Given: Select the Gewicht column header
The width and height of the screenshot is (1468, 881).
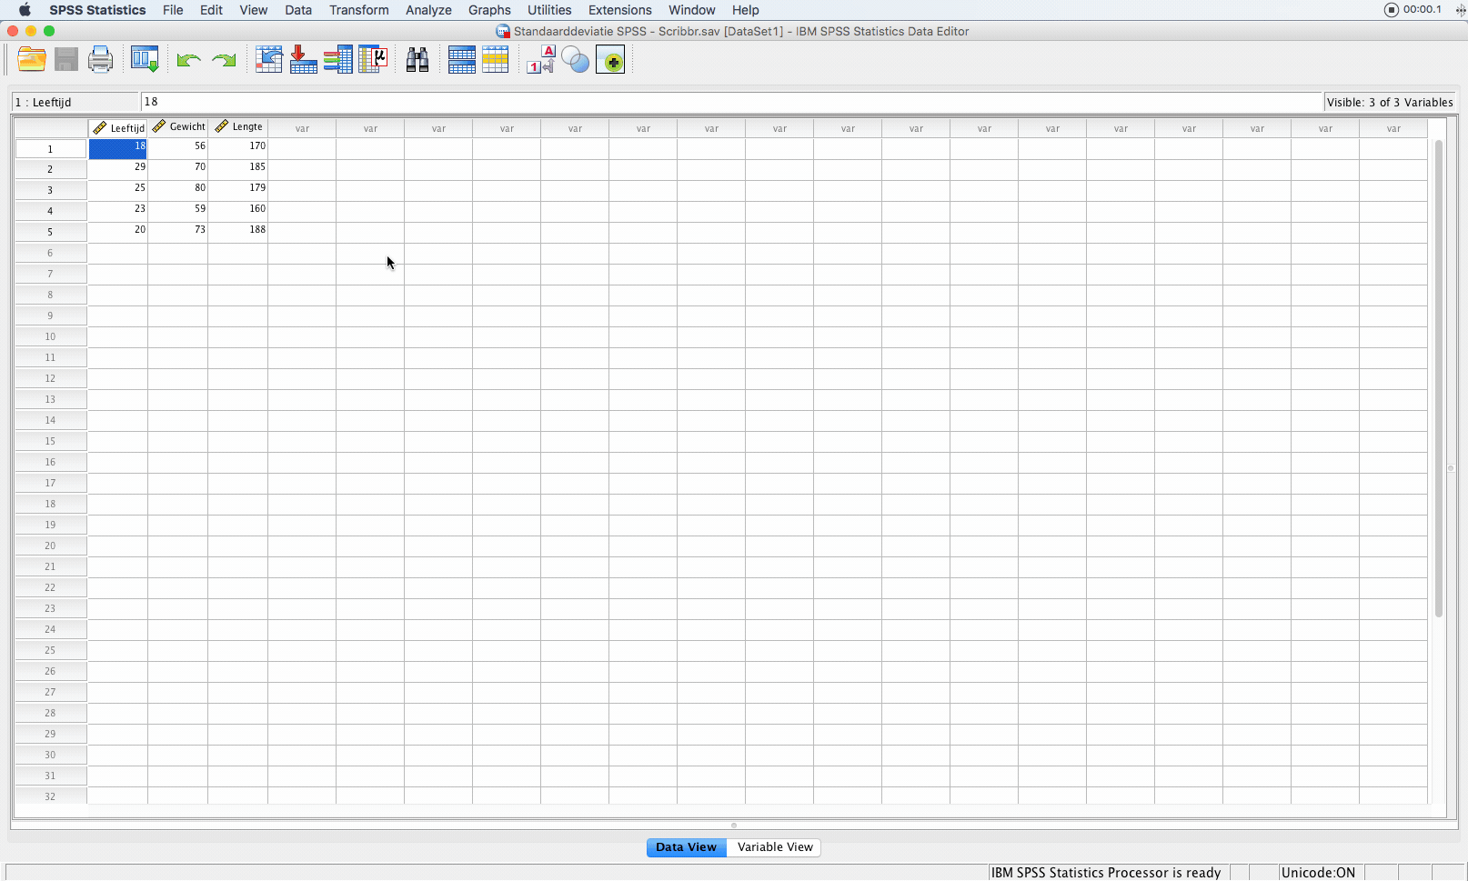Looking at the screenshot, I should point(178,128).
